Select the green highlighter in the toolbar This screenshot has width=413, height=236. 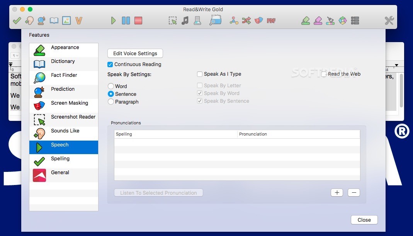click(x=306, y=20)
